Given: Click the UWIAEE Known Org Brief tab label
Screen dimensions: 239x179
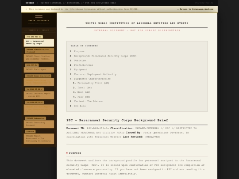Looking at the screenshot, I should click(38, 76).
